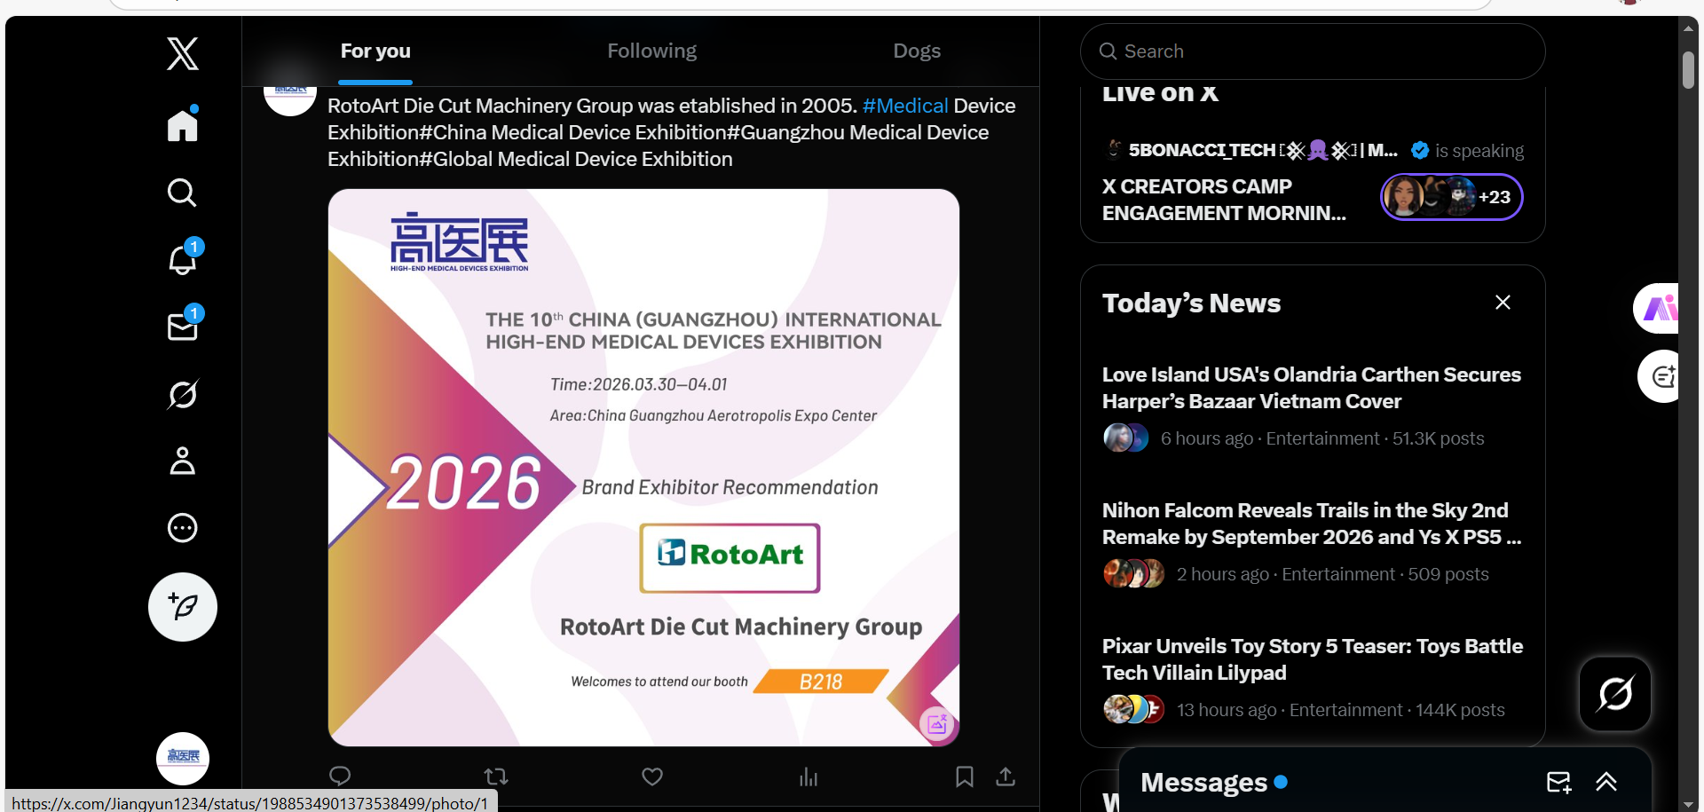Repost the RotoArt post
Screen dimensions: 1704x812
click(x=496, y=777)
